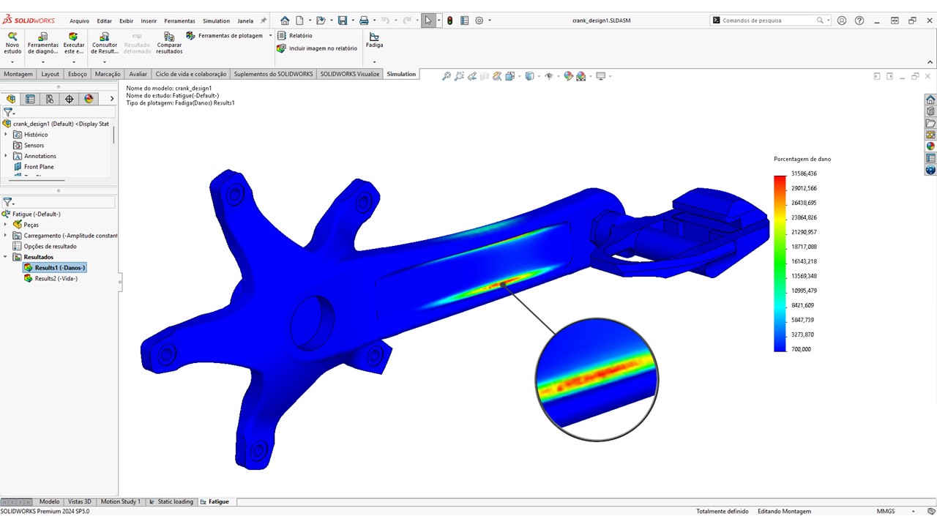Toggle the Select cursor tool
The height and width of the screenshot is (527, 937).
[x=428, y=20]
